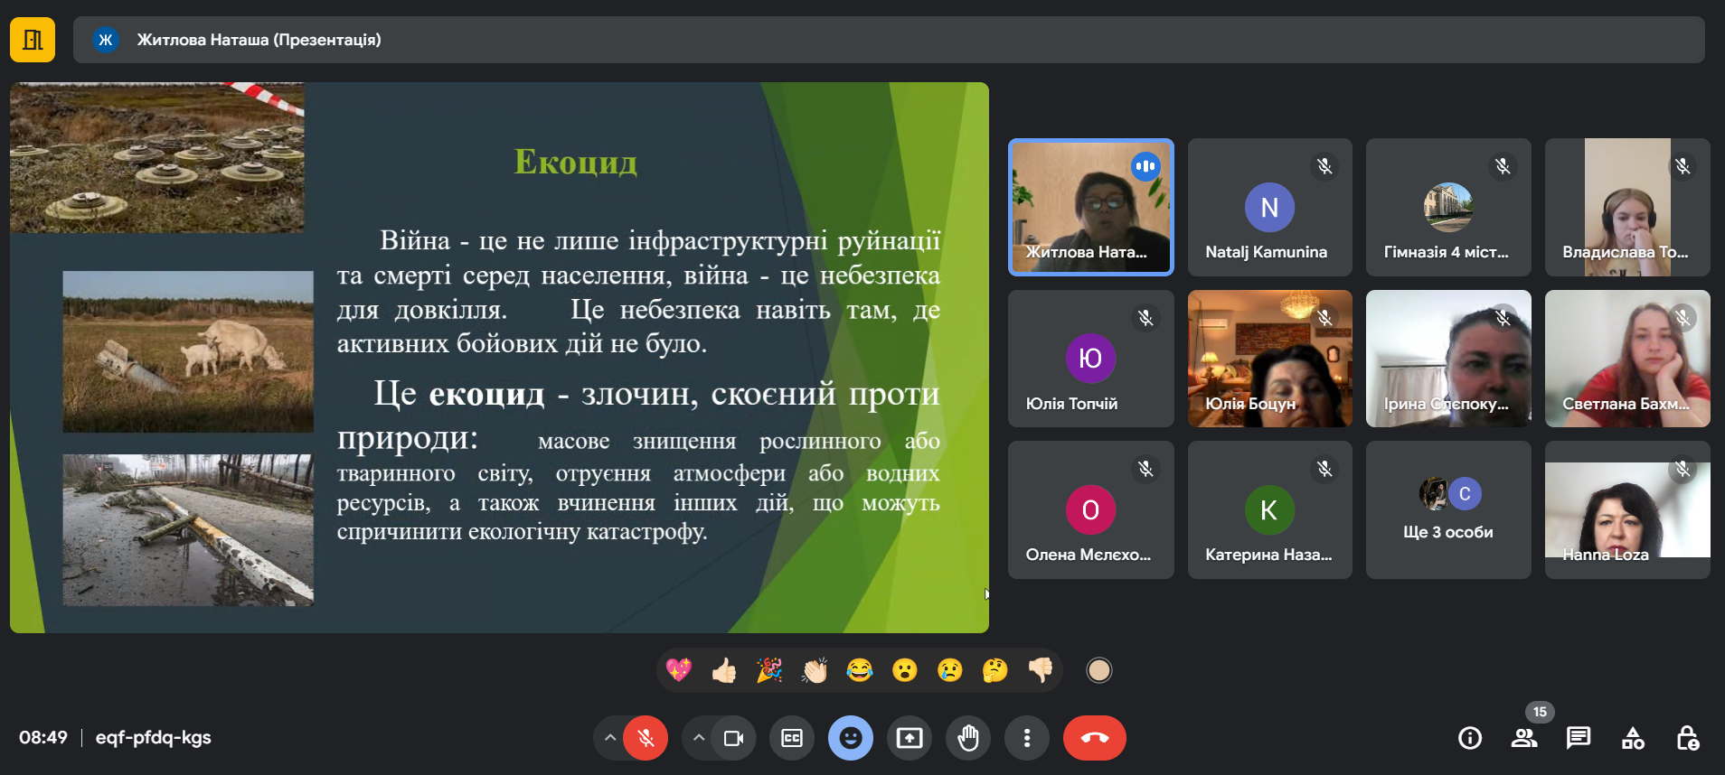Select Hanna Loza video tile

[x=1627, y=510]
